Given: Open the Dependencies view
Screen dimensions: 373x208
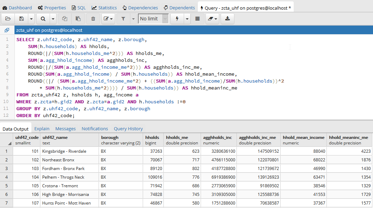Looking at the screenshot, I should 140,7.
